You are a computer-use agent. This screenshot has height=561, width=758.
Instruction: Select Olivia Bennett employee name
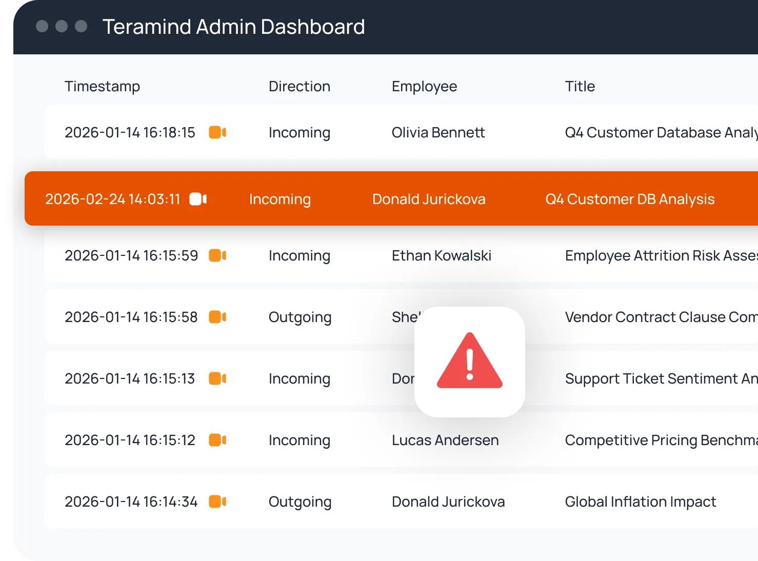pyautogui.click(x=438, y=132)
